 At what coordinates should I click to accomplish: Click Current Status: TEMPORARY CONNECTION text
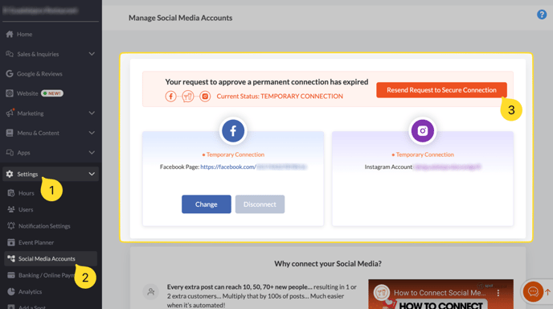[x=280, y=96]
